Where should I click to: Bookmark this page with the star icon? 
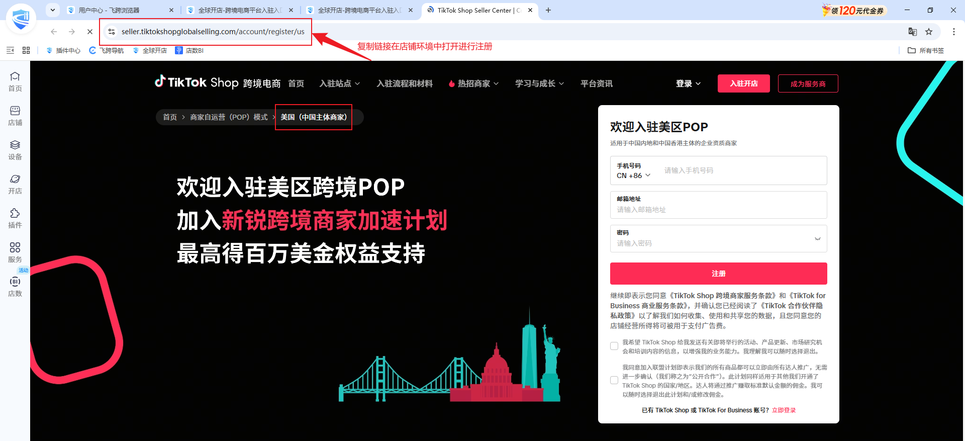coord(929,32)
